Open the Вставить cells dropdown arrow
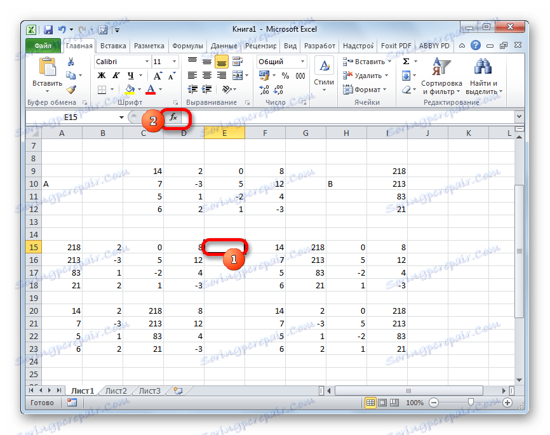The image size is (550, 435). tap(390, 62)
